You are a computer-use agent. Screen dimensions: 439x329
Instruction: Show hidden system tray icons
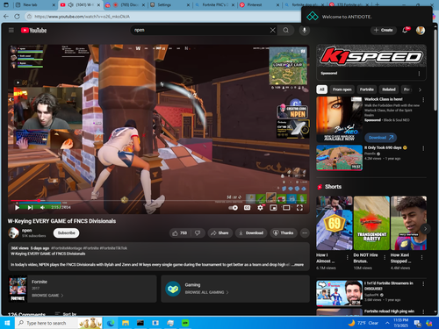tap(387, 323)
